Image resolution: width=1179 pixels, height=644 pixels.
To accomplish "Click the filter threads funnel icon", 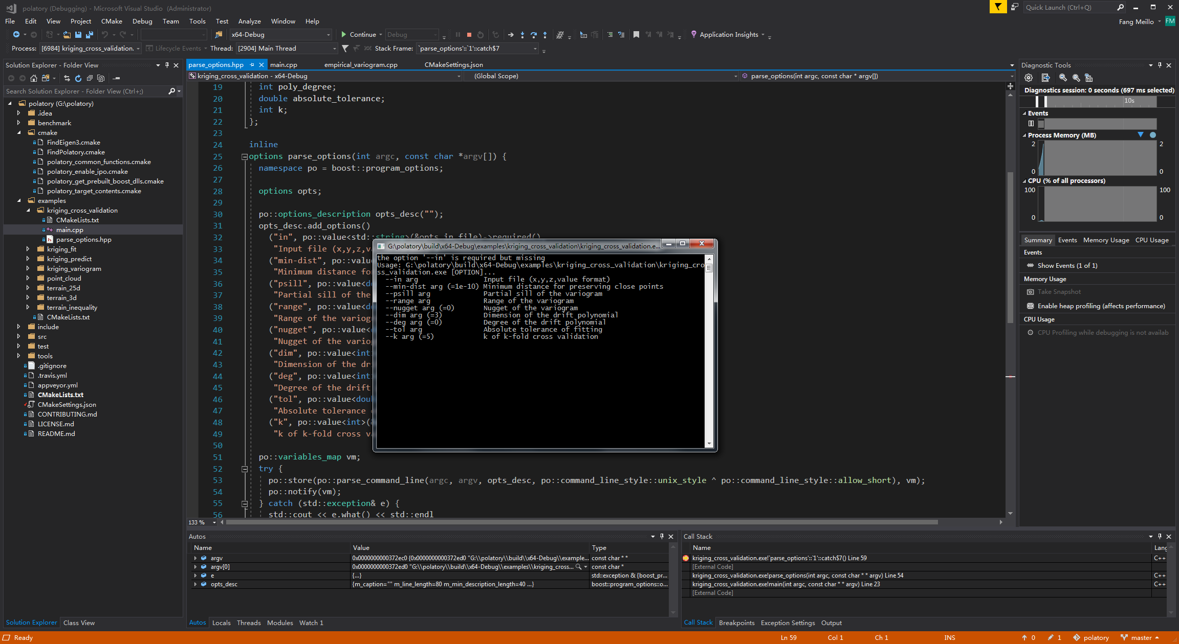I will [x=345, y=49].
